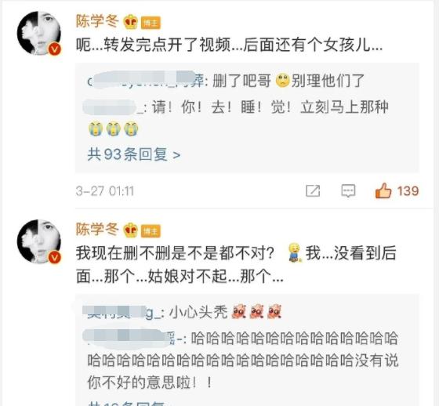Like the first comment with 139 likes

point(383,191)
